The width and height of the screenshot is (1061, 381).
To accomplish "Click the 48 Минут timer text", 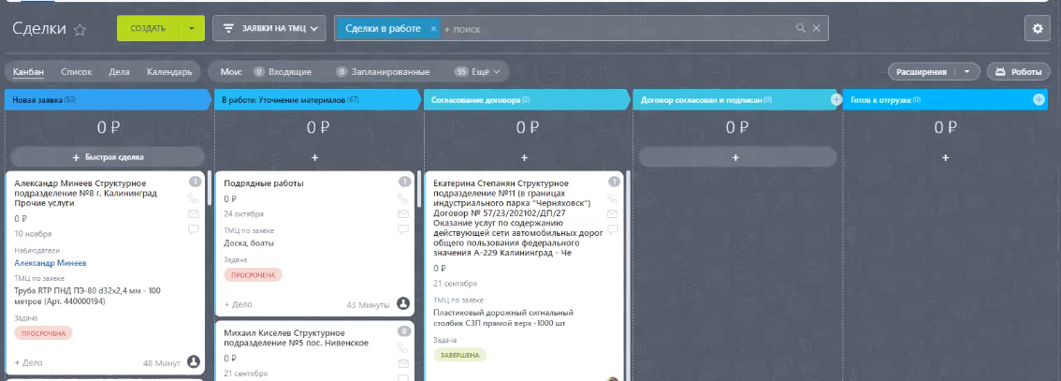I will (x=162, y=363).
